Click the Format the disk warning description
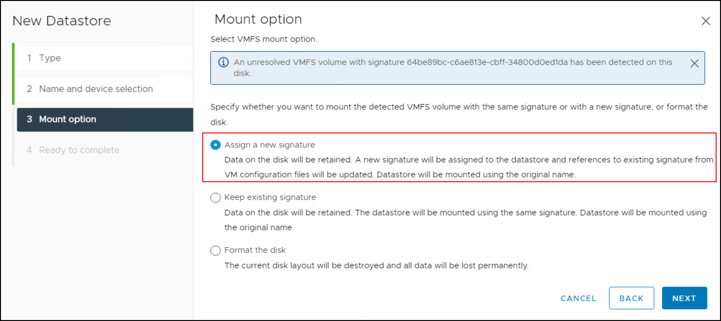Viewport: 721px width, 321px height. point(376,266)
